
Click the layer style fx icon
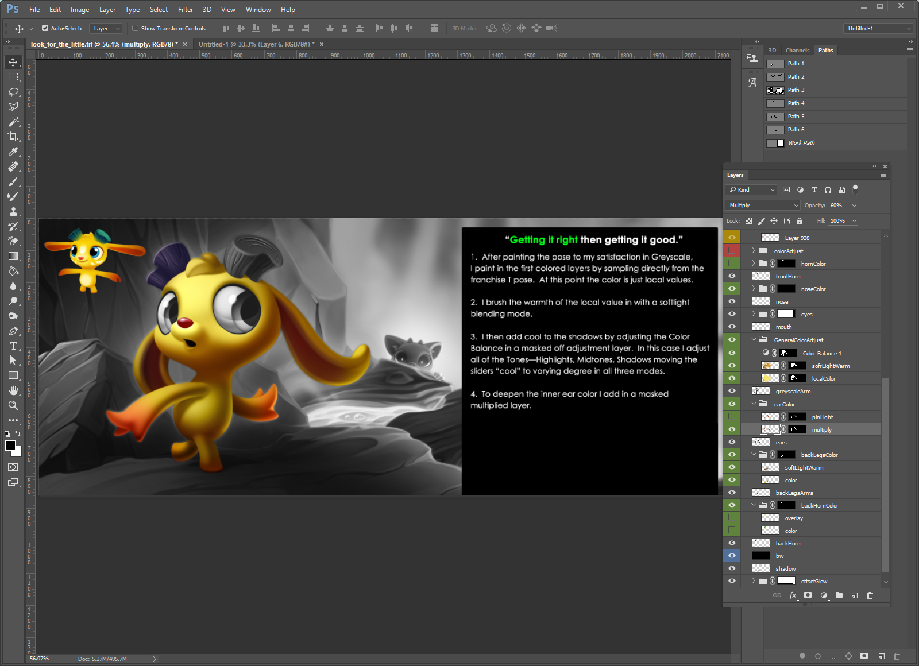tap(793, 595)
